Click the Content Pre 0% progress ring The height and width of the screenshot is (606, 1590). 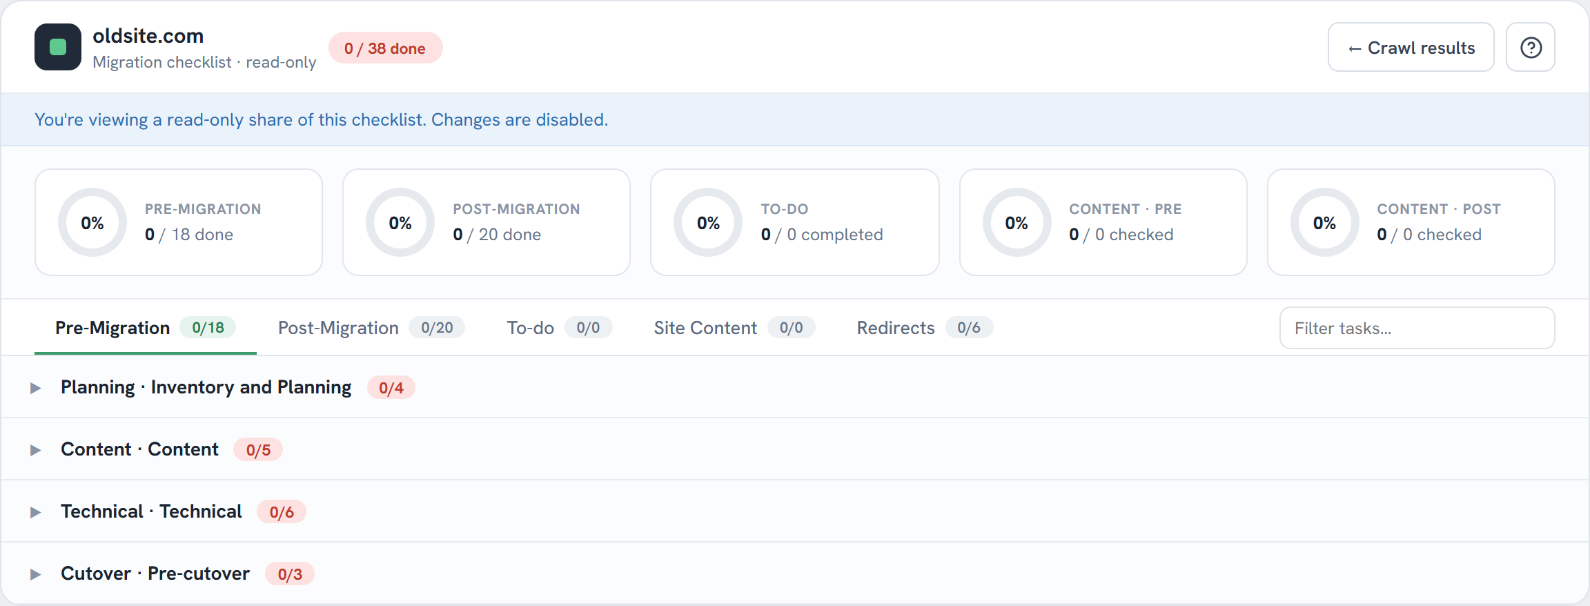pos(1017,222)
